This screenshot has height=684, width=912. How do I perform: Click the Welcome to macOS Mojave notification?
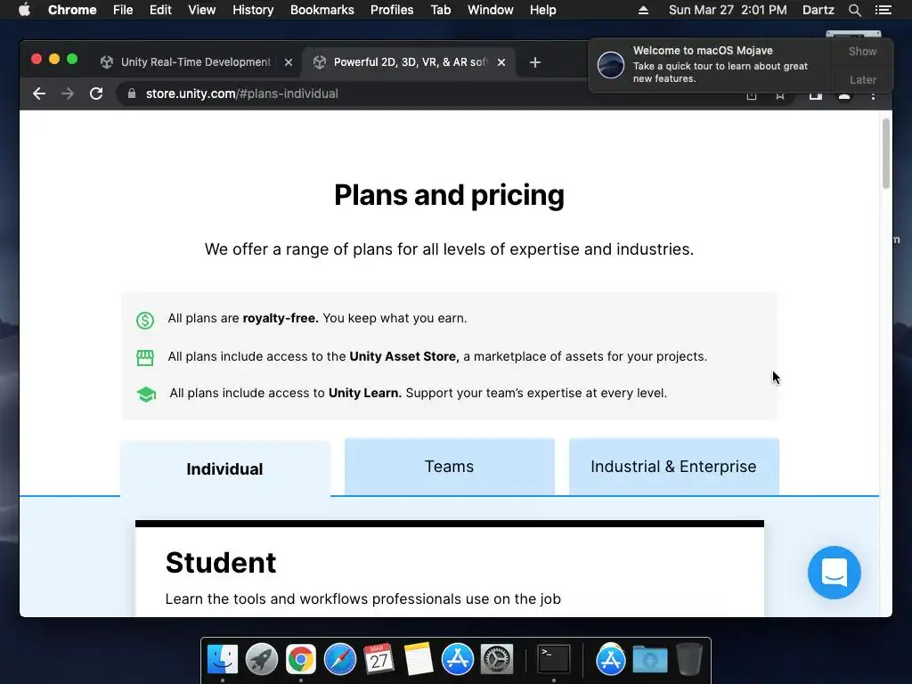(x=711, y=64)
